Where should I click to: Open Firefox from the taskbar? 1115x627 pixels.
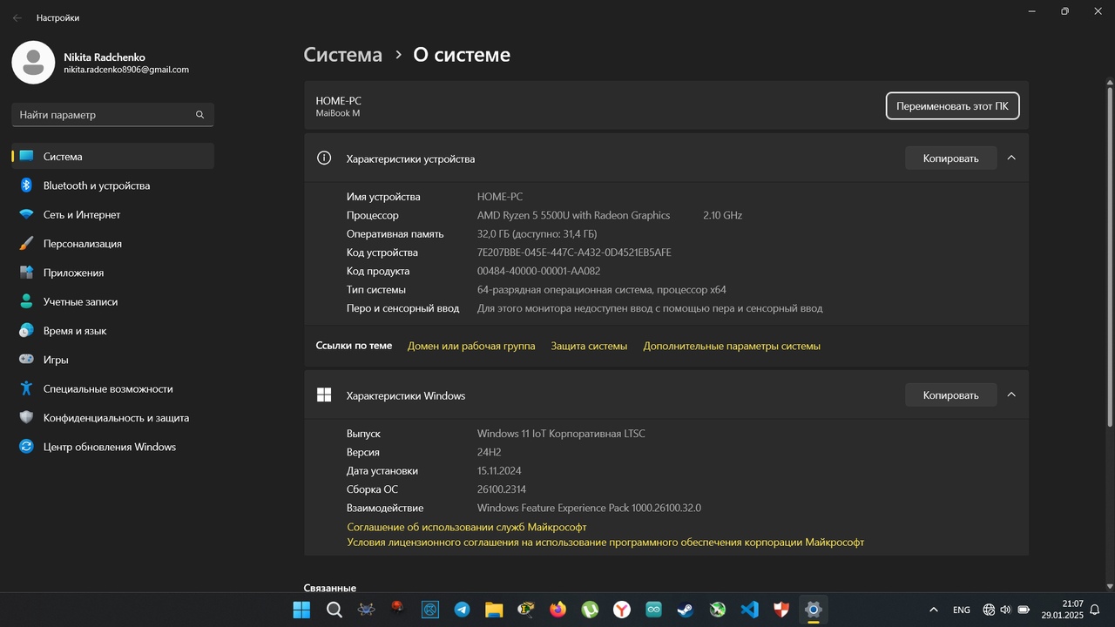[x=557, y=610]
